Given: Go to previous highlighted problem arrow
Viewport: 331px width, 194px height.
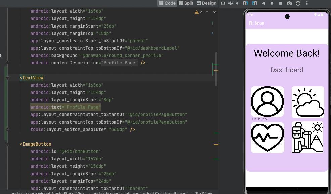Looking at the screenshot, I should click(207, 12).
